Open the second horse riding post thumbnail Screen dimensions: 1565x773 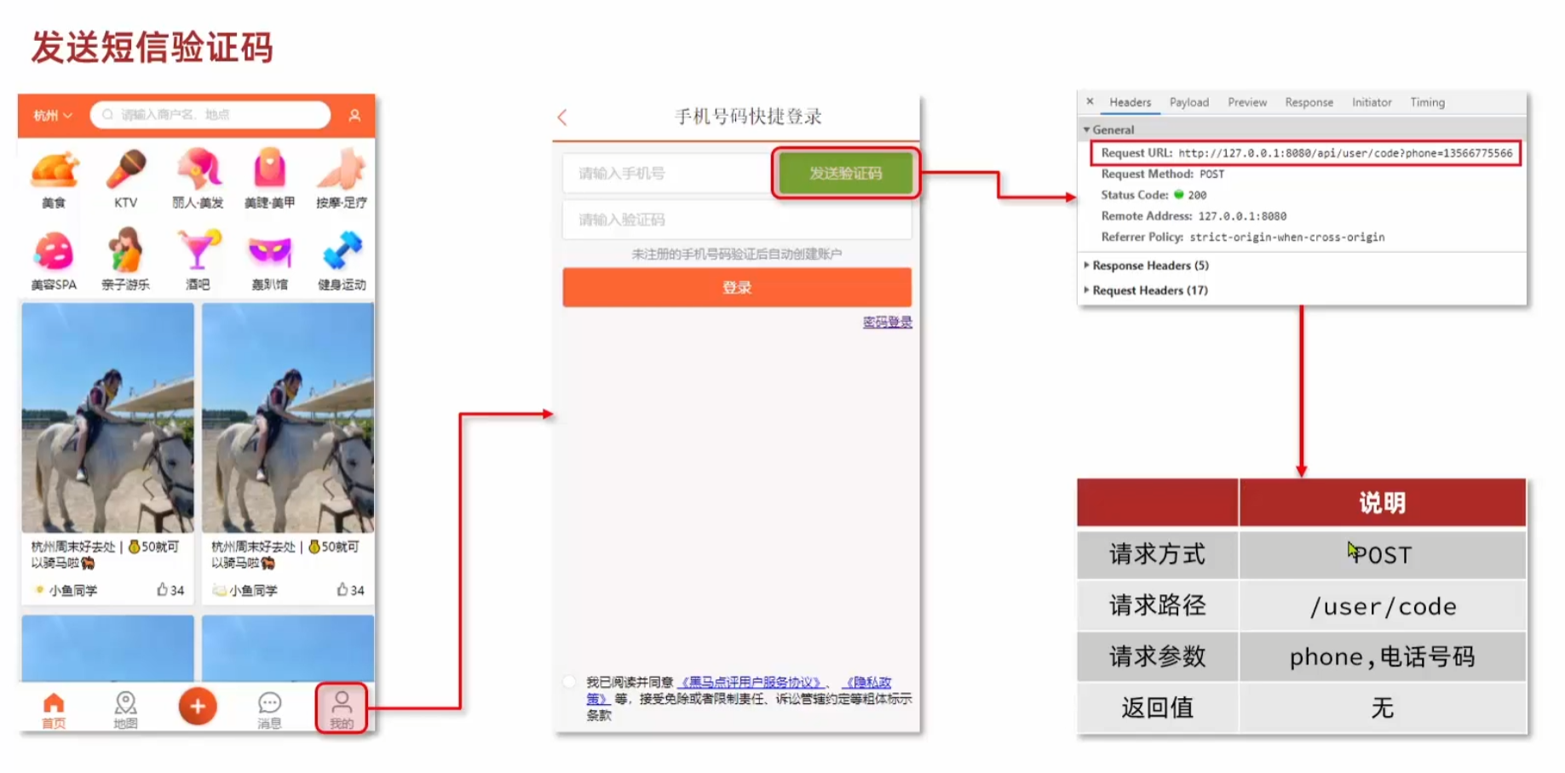[288, 418]
